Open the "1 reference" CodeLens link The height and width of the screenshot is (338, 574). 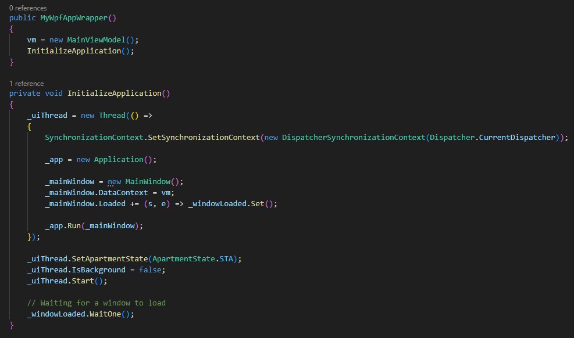(x=26, y=84)
